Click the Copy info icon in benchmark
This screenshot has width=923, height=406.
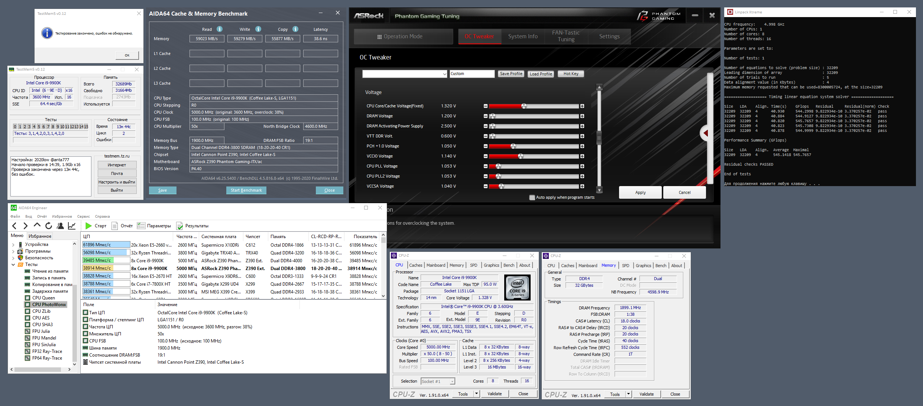click(295, 29)
